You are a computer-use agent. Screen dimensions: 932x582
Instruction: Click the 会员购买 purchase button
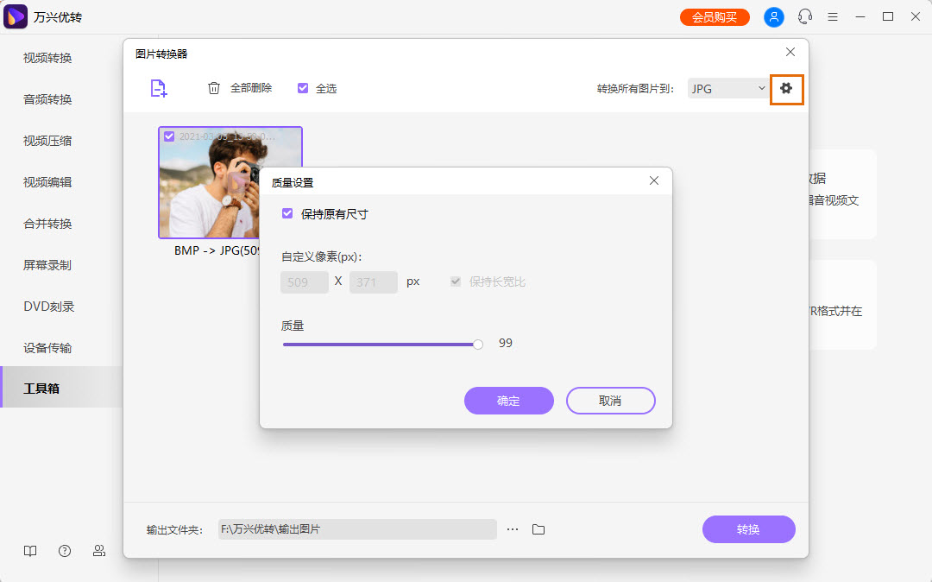tap(714, 16)
